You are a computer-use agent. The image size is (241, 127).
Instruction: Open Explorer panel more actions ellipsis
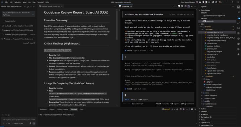(x=233, y=7)
